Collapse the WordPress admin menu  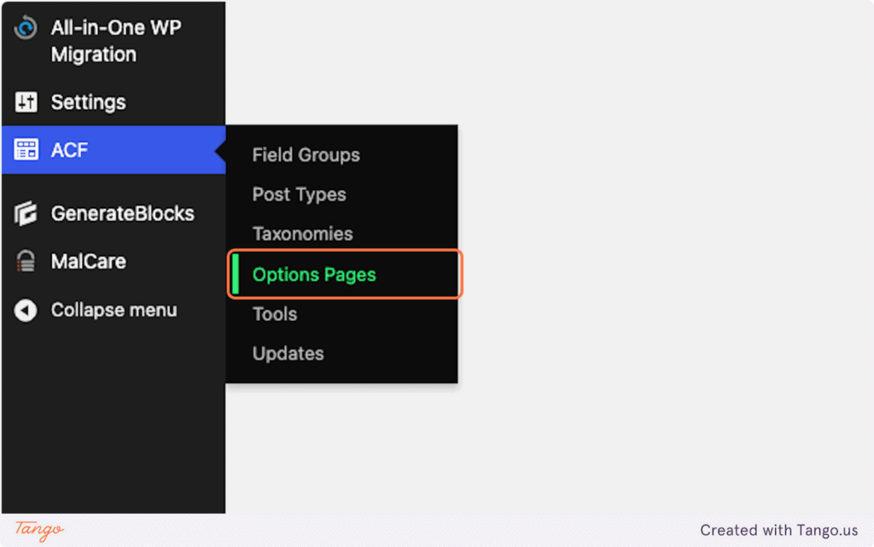pos(111,310)
